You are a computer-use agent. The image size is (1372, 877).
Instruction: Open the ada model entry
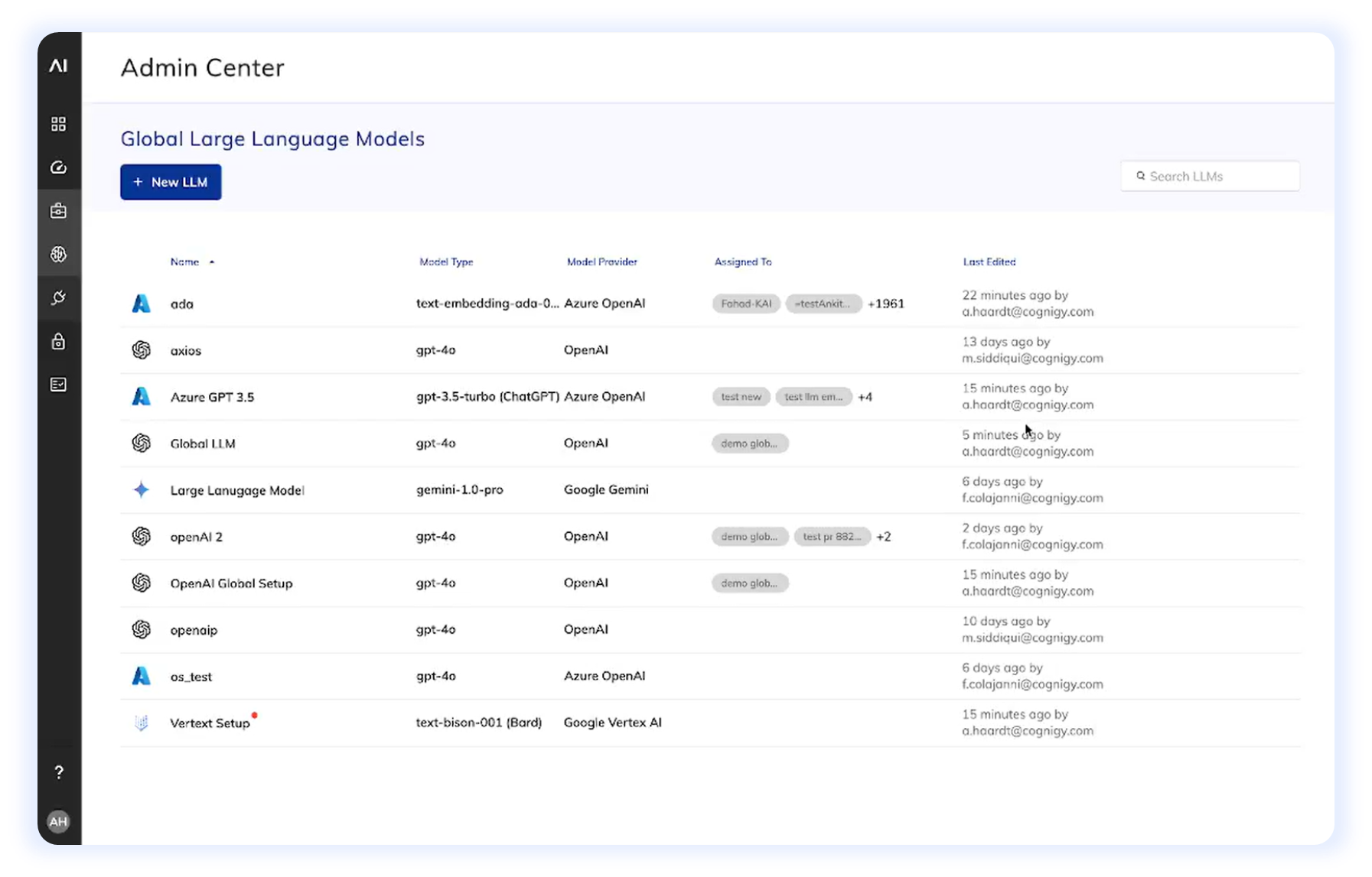point(181,304)
